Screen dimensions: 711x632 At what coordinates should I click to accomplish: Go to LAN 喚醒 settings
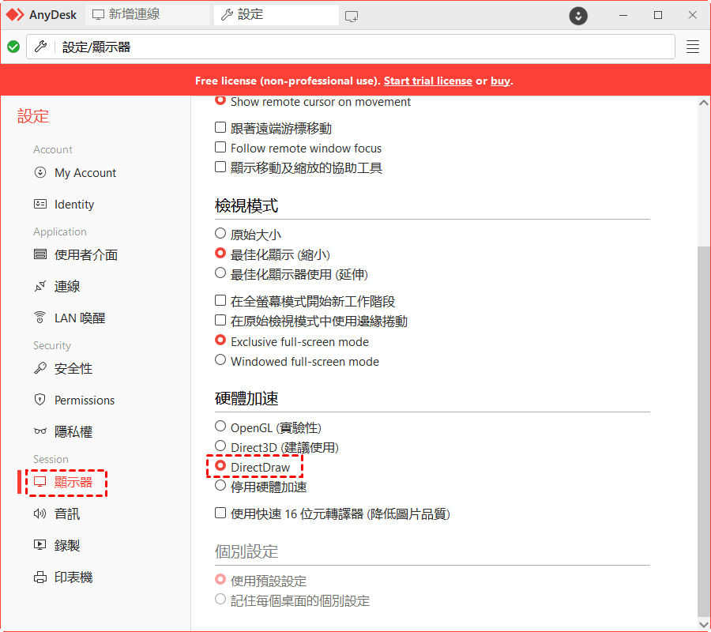79,318
